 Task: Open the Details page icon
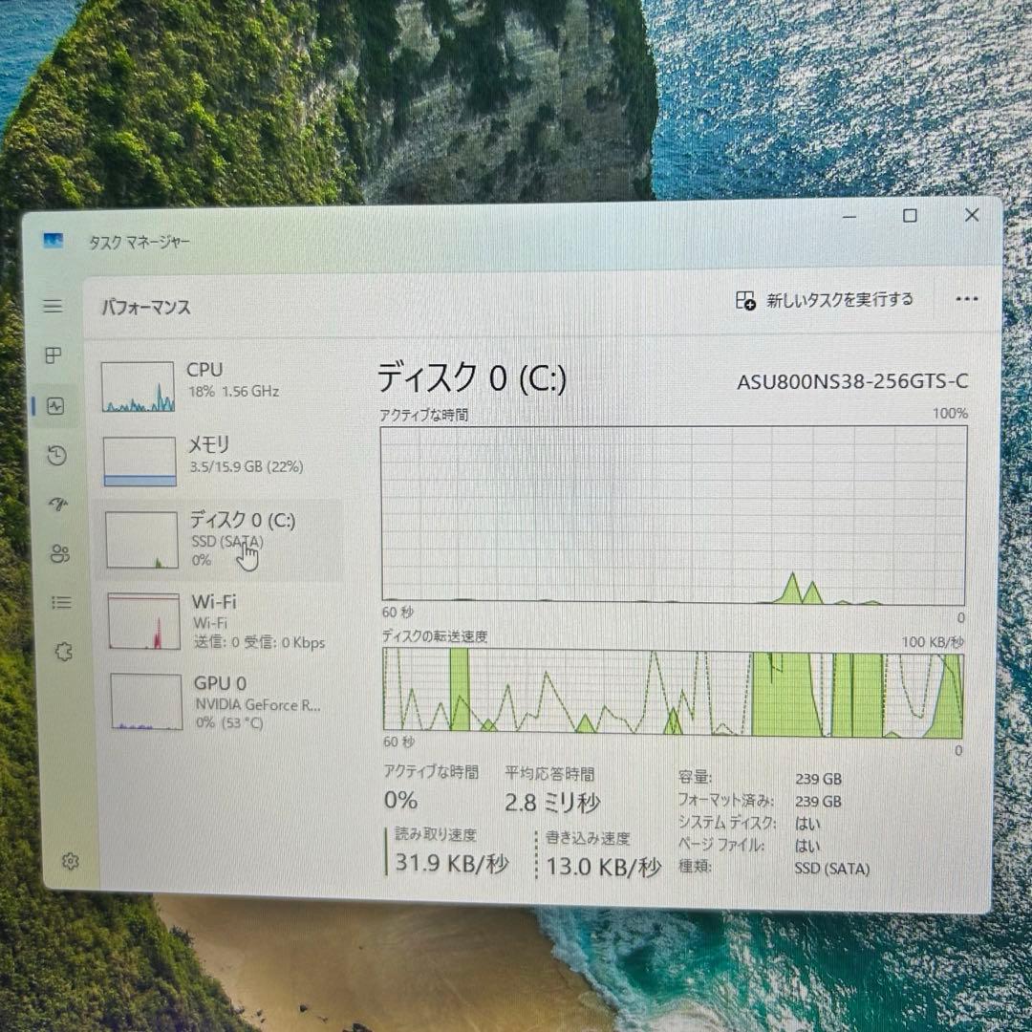[x=53, y=602]
